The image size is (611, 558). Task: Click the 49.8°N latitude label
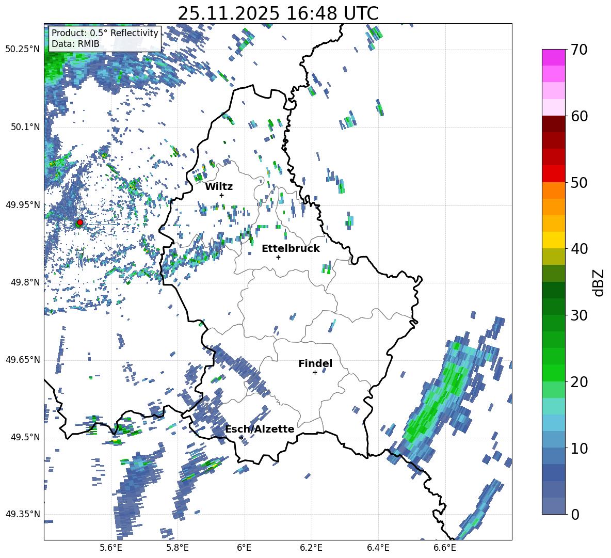[x=25, y=282]
